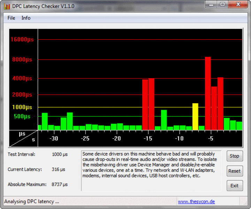This screenshot has width=251, height=209.
Task: Click the Current Latency value 316 µs
Action: pyautogui.click(x=59, y=170)
